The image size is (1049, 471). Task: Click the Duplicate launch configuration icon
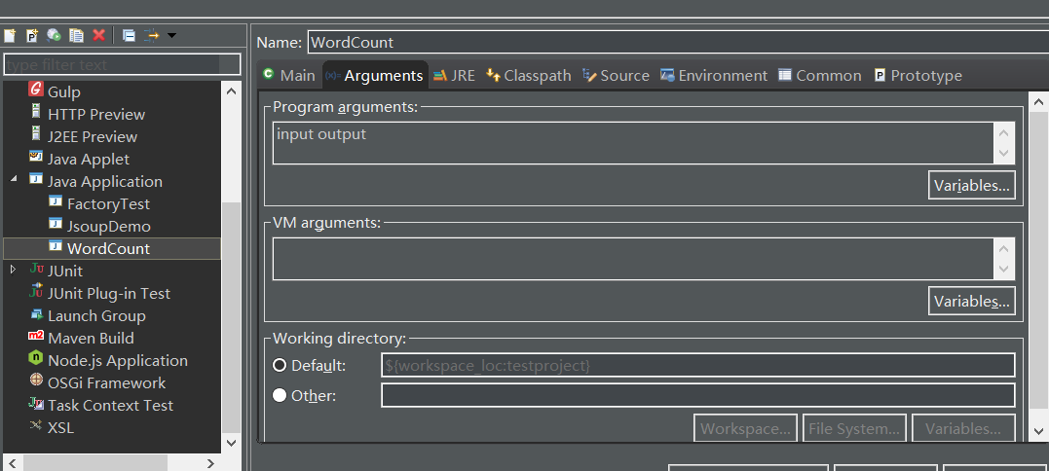click(76, 35)
